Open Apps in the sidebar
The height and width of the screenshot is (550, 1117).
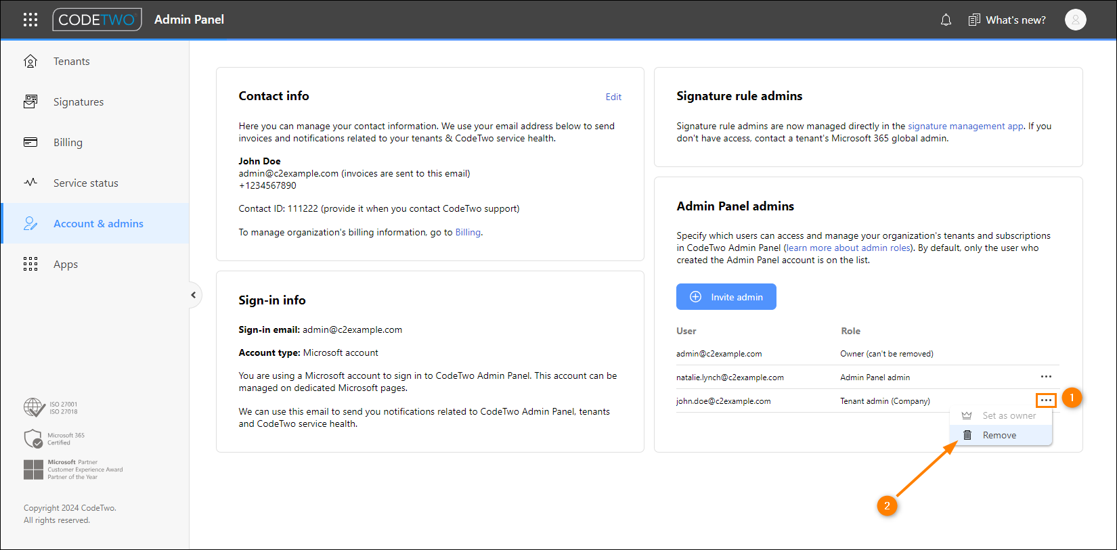tap(95, 264)
